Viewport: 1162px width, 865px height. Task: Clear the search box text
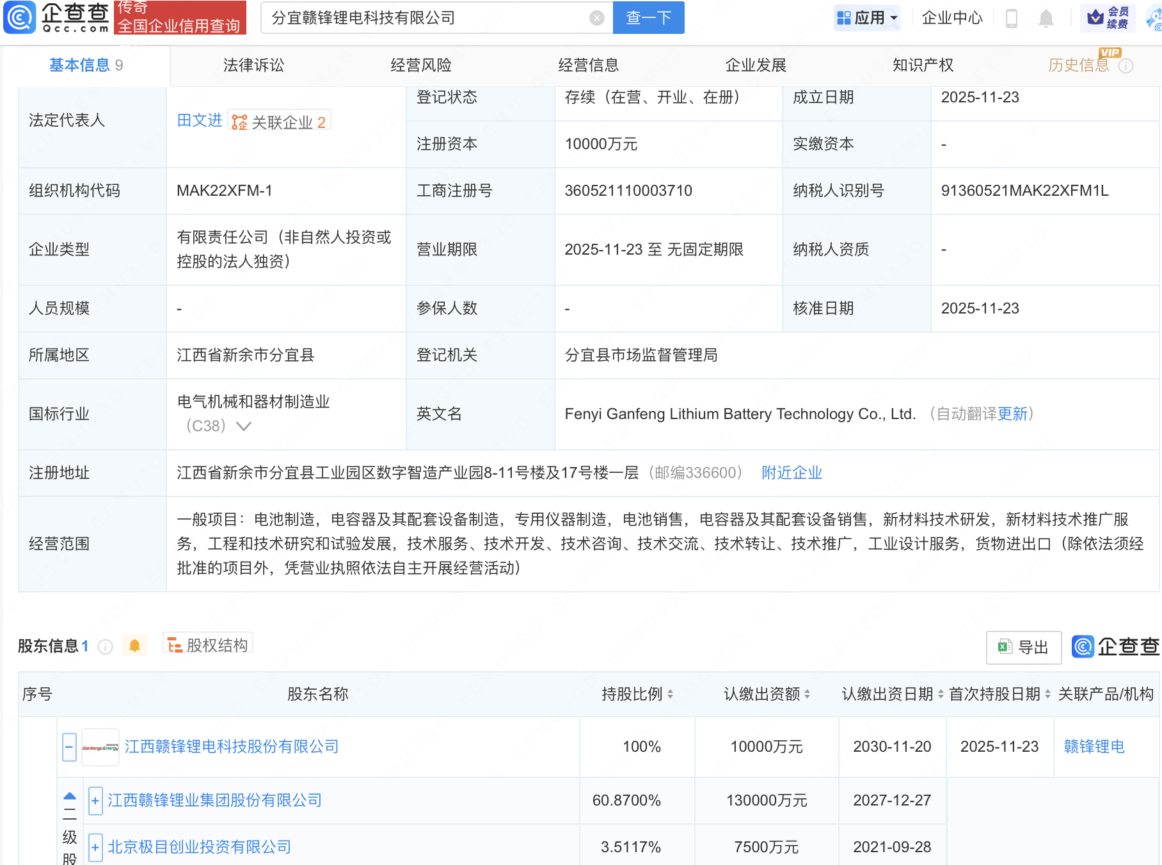point(596,18)
